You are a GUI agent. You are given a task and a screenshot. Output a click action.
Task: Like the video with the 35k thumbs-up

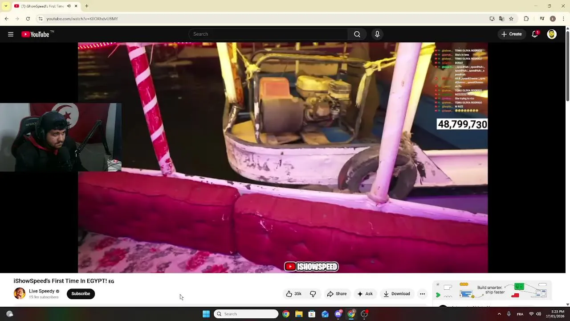pyautogui.click(x=294, y=294)
